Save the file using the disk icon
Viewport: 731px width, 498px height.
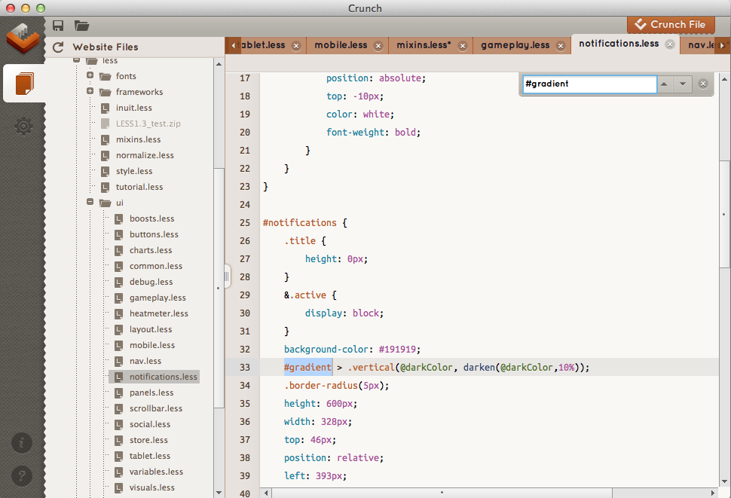coord(57,25)
